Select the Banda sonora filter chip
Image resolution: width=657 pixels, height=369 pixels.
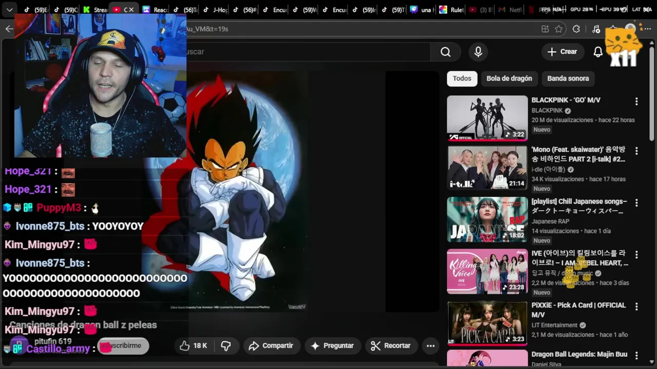pos(568,78)
